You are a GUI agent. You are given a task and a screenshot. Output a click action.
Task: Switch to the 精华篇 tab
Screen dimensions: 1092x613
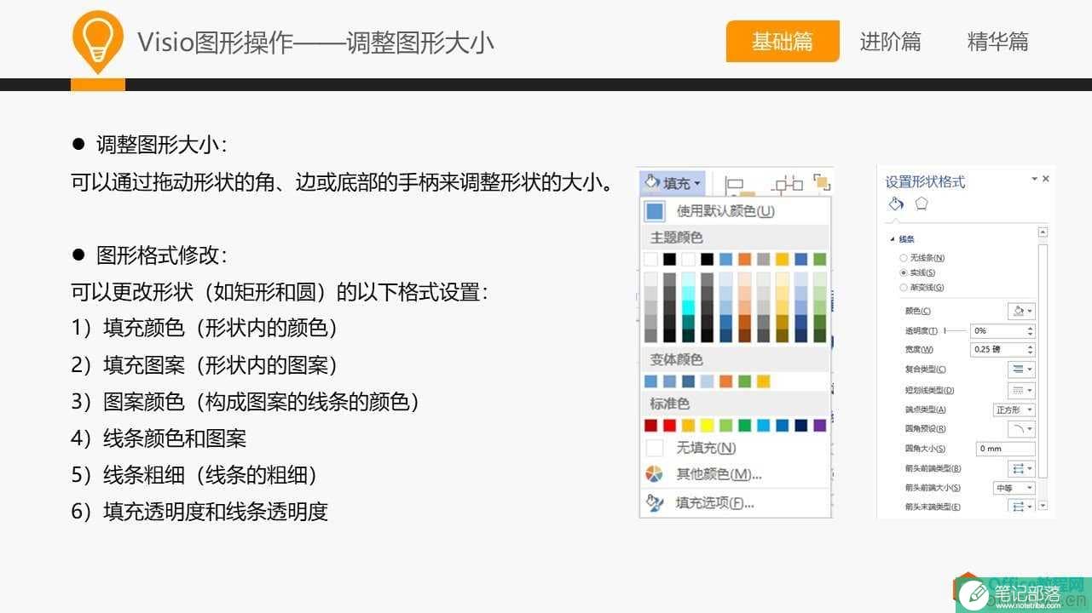997,41
